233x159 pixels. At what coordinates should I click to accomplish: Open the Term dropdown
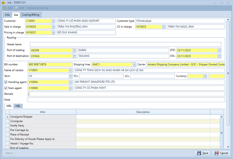[71, 76]
